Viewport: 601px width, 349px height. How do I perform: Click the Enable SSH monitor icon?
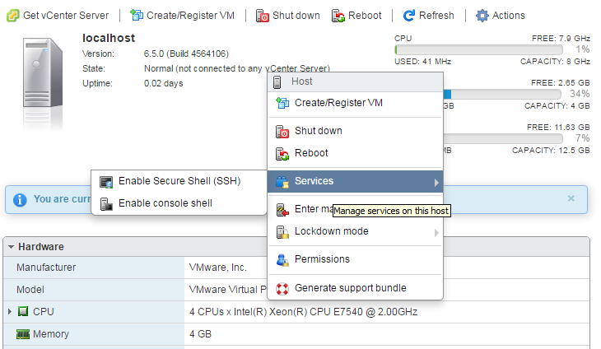coord(106,182)
